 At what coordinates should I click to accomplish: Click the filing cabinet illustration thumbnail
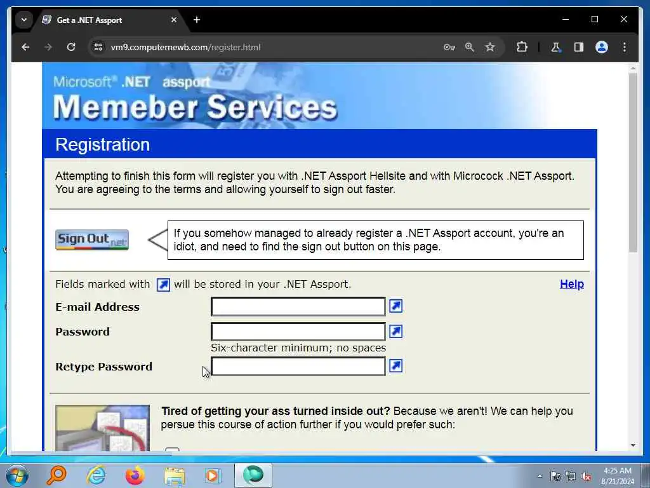click(102, 428)
